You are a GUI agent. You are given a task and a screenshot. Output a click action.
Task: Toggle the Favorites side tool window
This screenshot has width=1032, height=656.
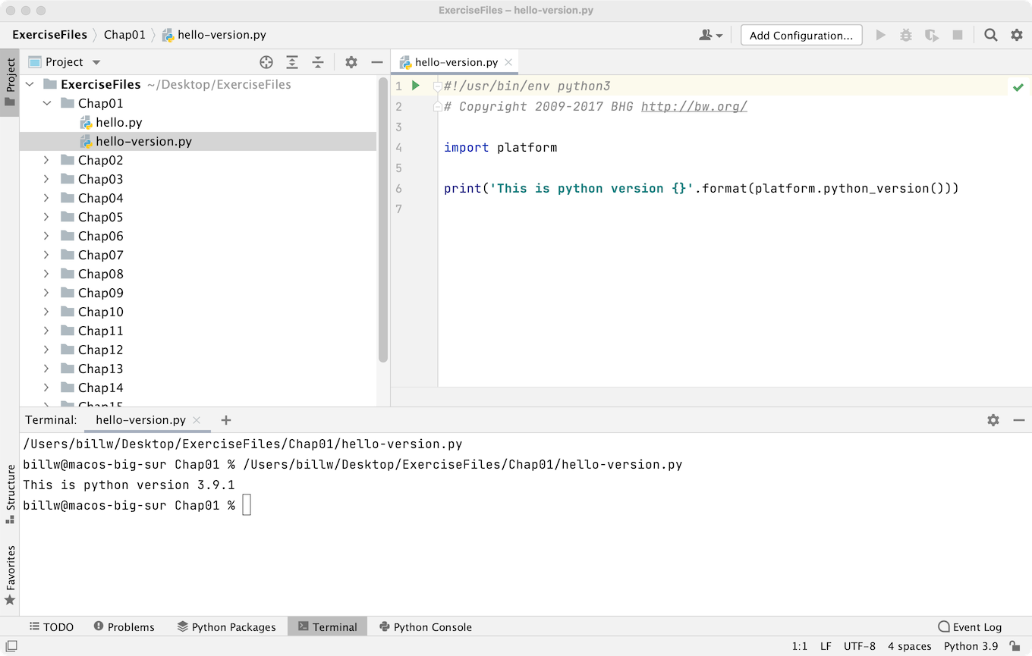tap(10, 575)
